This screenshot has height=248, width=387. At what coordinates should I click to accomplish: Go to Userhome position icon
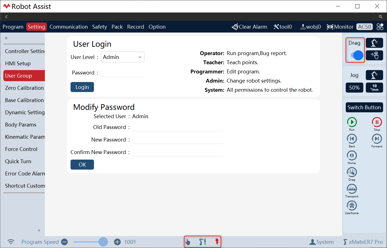352,205
